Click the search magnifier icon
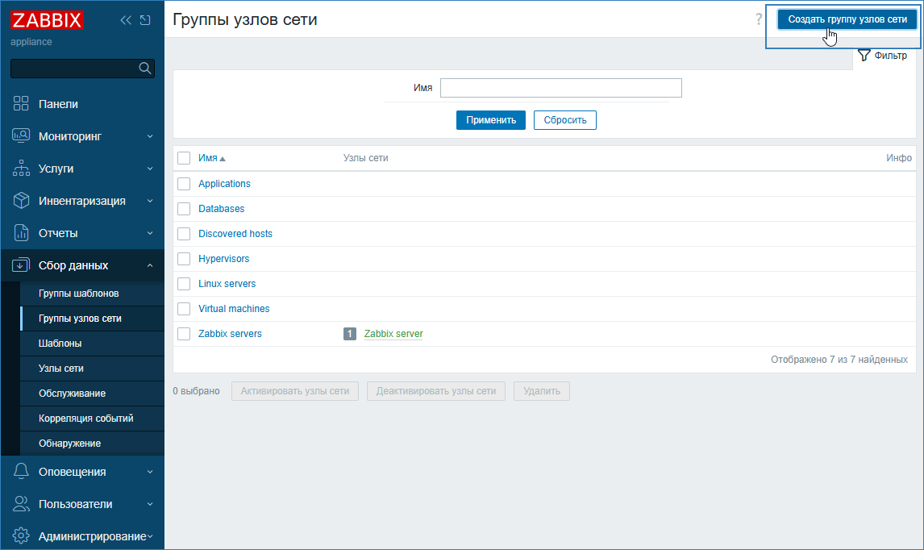This screenshot has width=924, height=550. (x=145, y=69)
